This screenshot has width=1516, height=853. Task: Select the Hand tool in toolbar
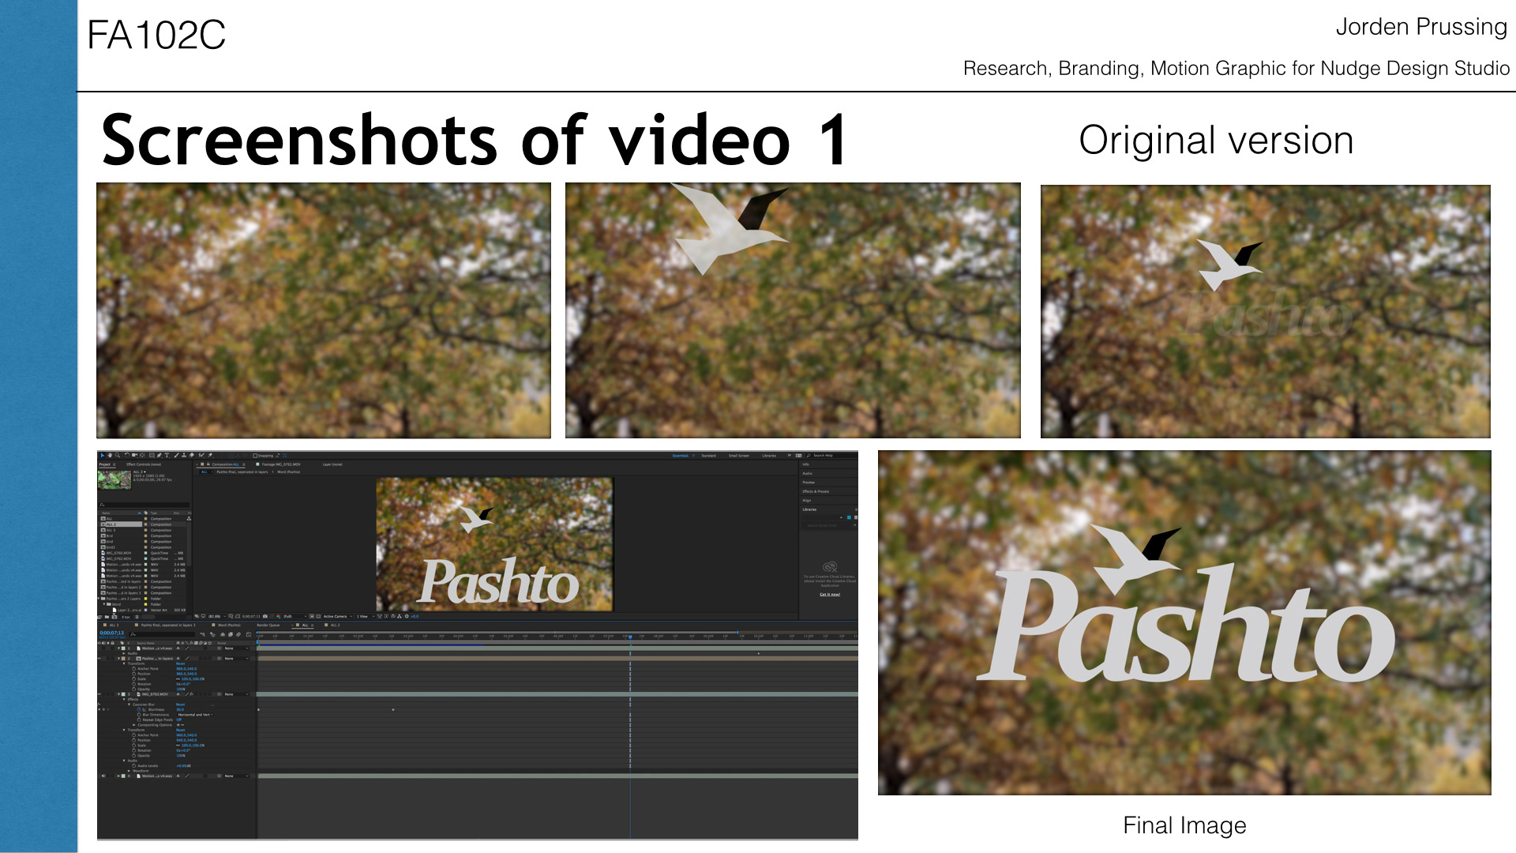click(110, 456)
